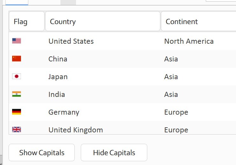Click the Show Capitals button
Viewport: 236px width, 165px height.
point(42,153)
